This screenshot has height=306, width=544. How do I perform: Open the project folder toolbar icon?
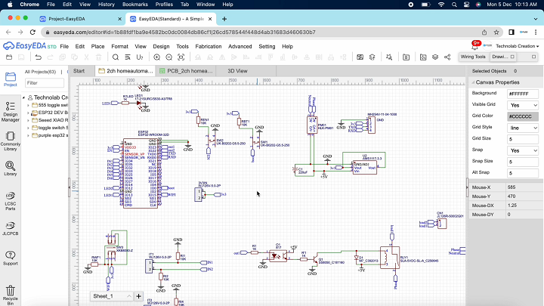tap(9, 57)
